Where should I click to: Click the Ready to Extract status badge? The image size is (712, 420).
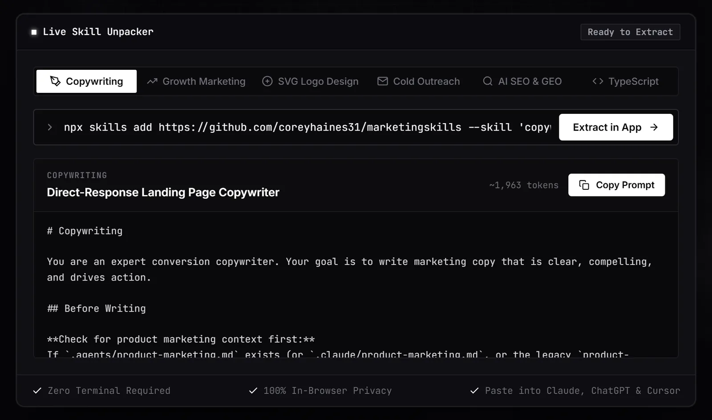click(630, 32)
